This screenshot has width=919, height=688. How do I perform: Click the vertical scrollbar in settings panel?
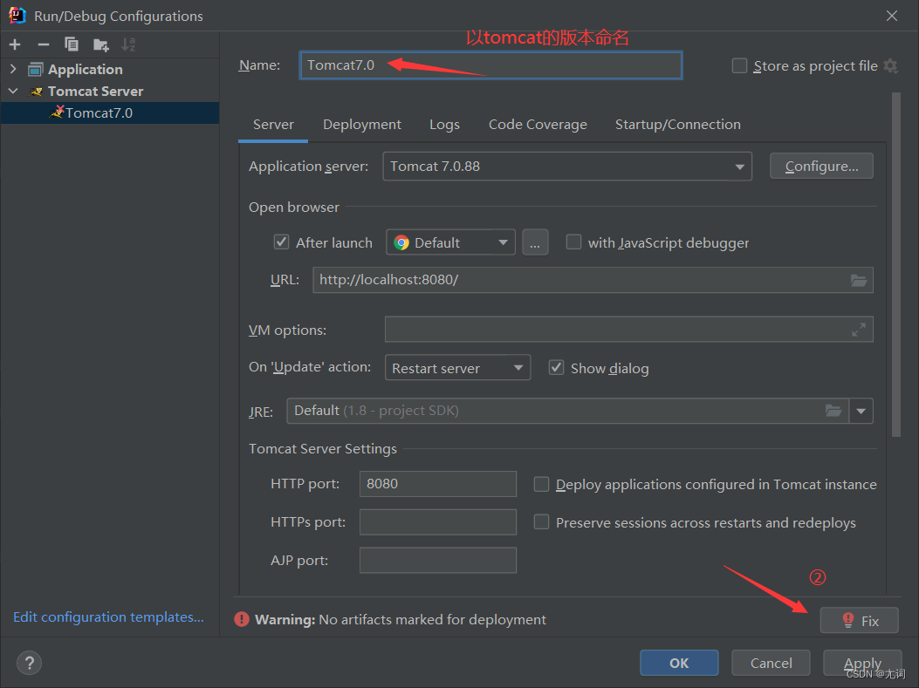tap(895, 265)
